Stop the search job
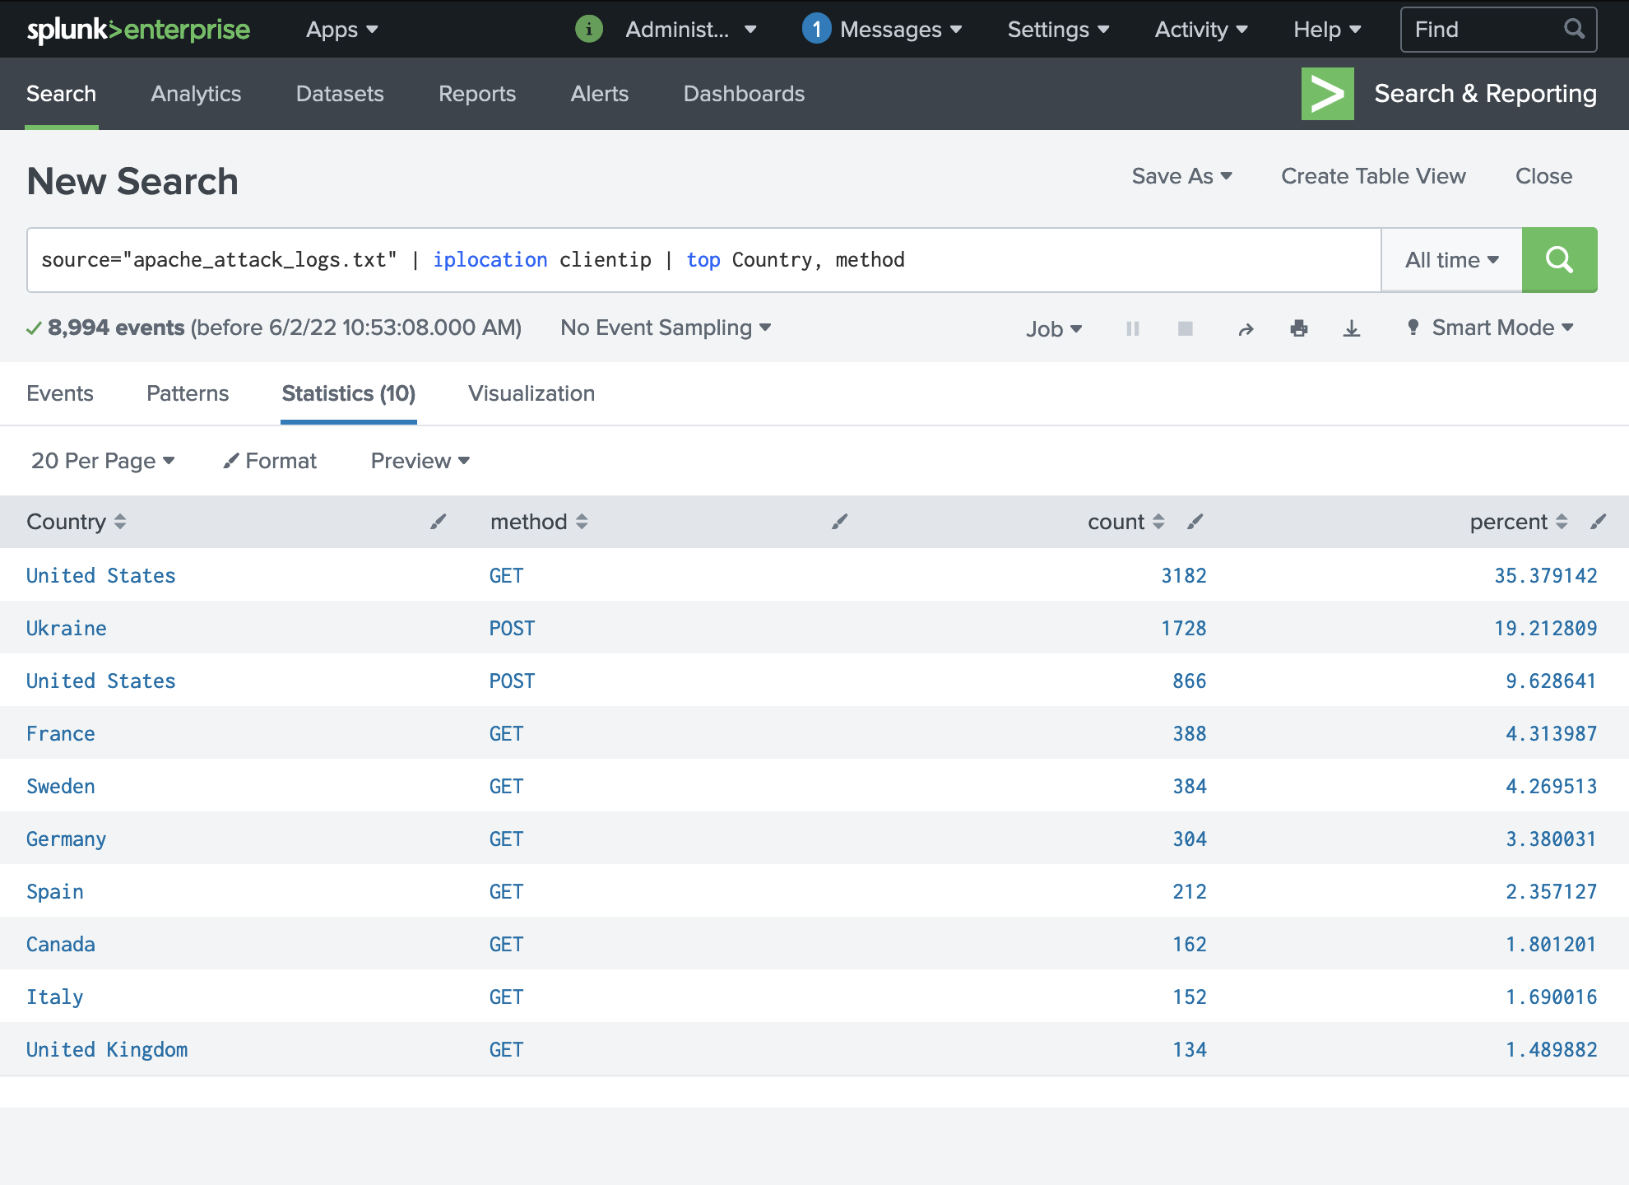Screen dimensions: 1629x1185 (1185, 328)
